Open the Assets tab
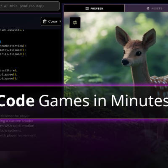168x168 pixels. point(146,8)
